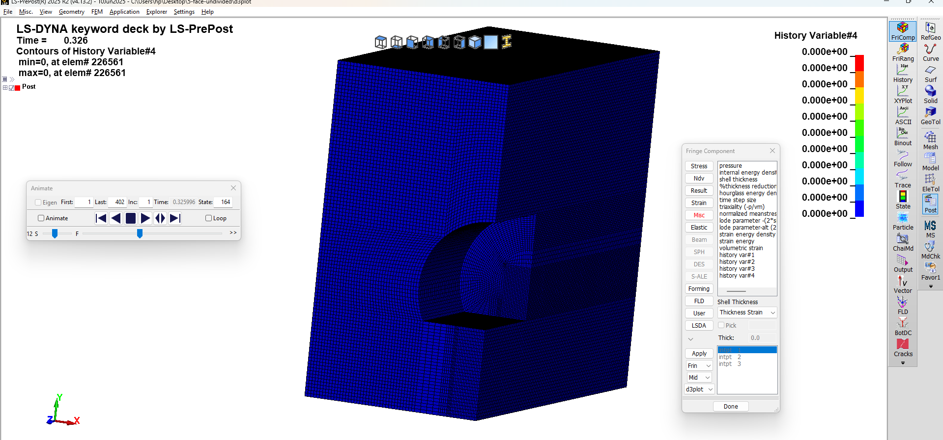The width and height of the screenshot is (943, 440).
Task: Enable the Pick checkbox in Fringe Component
Action: [x=721, y=325]
